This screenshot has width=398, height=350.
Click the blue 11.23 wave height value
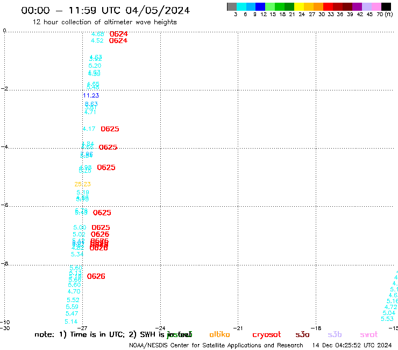91,95
